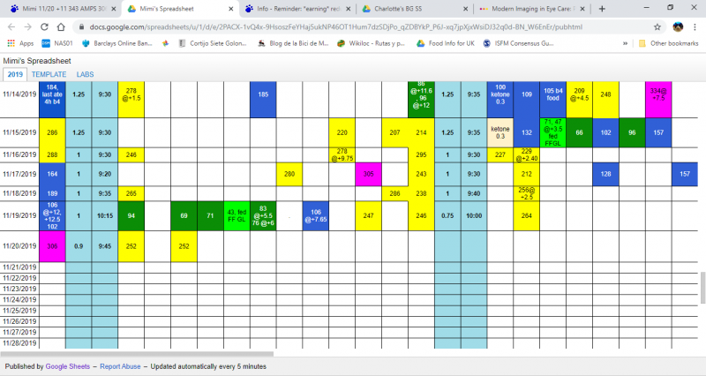Screen dimensions: 706x376
Task: Open the Apps grid shortcut
Action: (21, 42)
